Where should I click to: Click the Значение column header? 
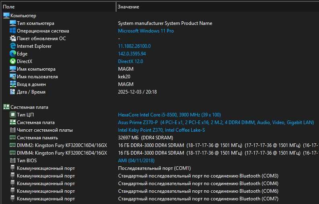(x=218, y=7)
